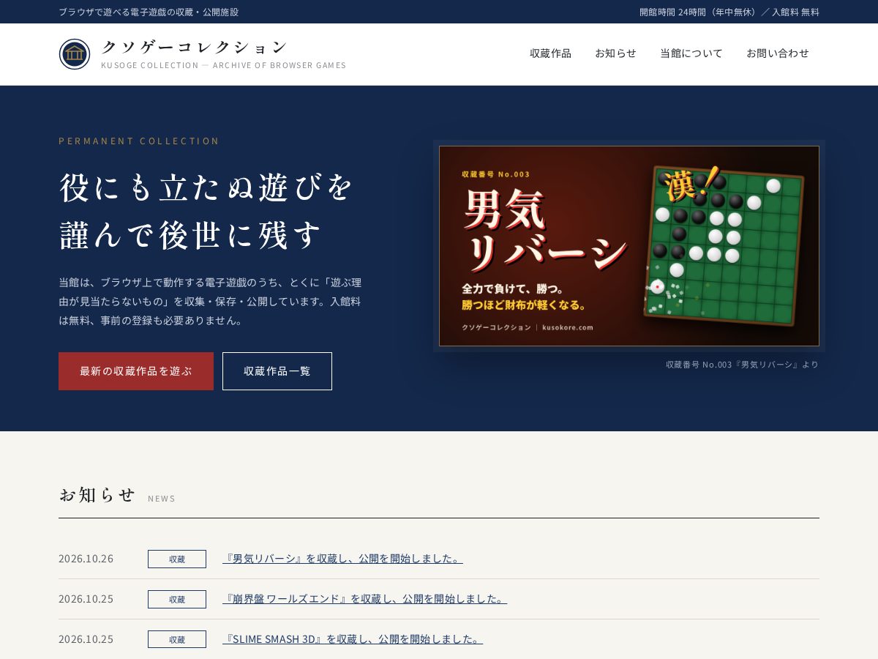Go to お知らせ in the navigation
This screenshot has width=878, height=659.
(615, 53)
